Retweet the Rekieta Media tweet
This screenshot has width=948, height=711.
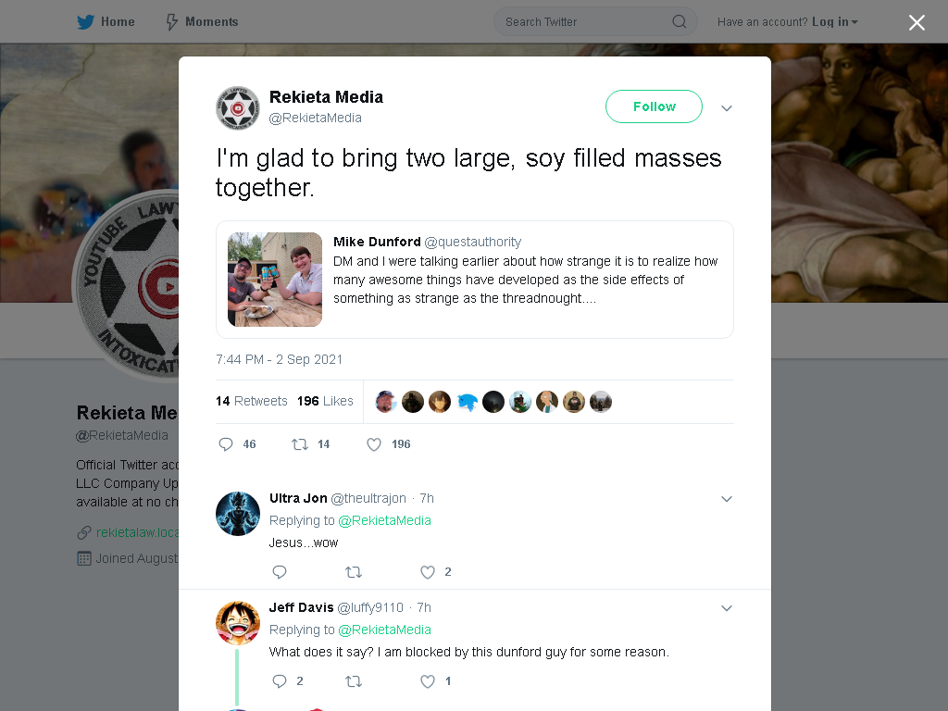300,444
